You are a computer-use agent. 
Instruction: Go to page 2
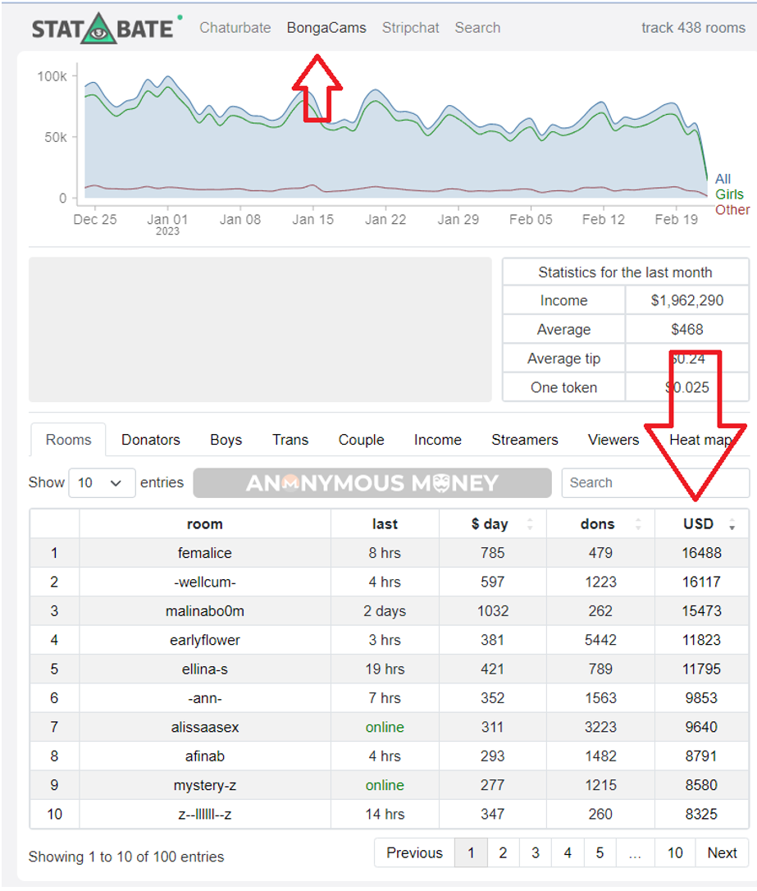point(503,853)
